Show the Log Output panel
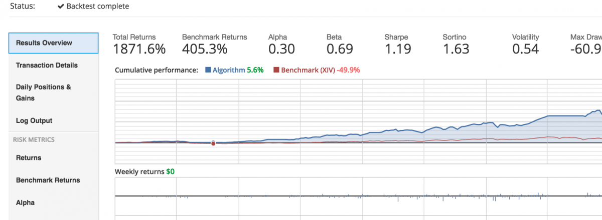Viewport: 602px width, 220px height. pyautogui.click(x=34, y=120)
